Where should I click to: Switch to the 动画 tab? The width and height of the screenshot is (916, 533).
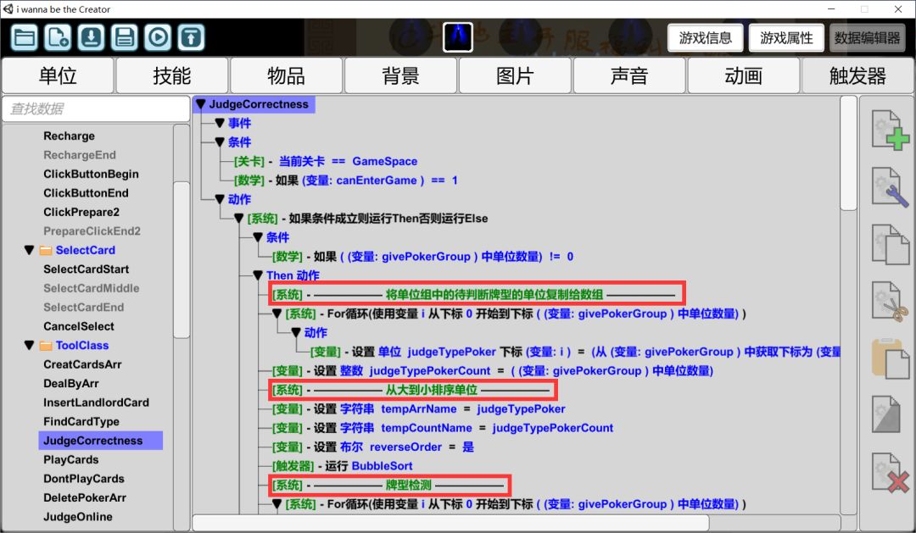(743, 75)
